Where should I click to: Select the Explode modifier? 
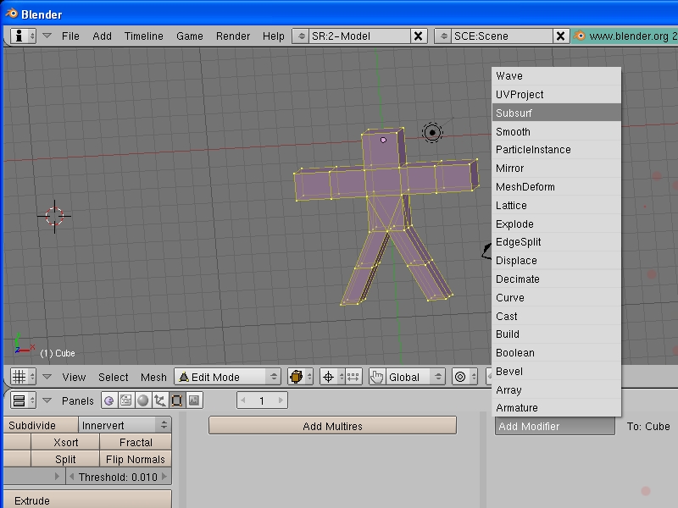(557, 224)
